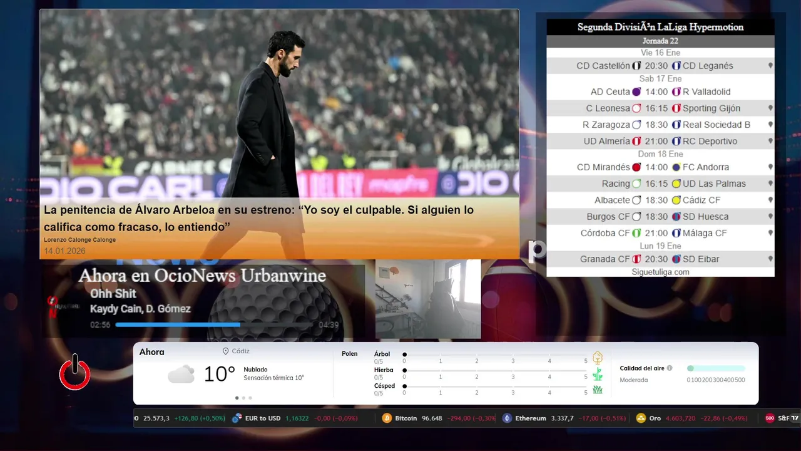Screen dimensions: 801x451
Task: Click the map pin on the CD Mirandés match row
Action: coord(770,167)
